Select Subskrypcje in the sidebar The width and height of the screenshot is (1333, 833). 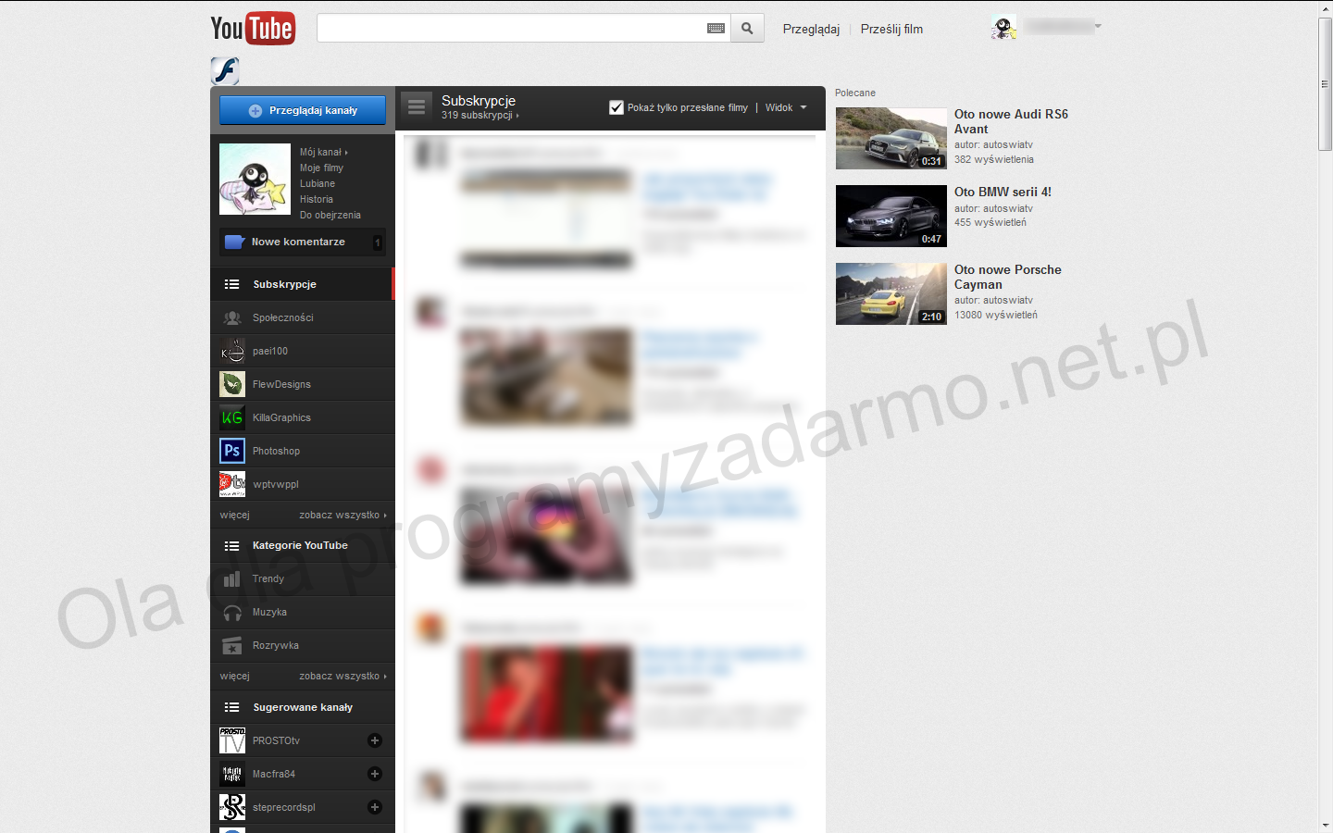pos(303,284)
